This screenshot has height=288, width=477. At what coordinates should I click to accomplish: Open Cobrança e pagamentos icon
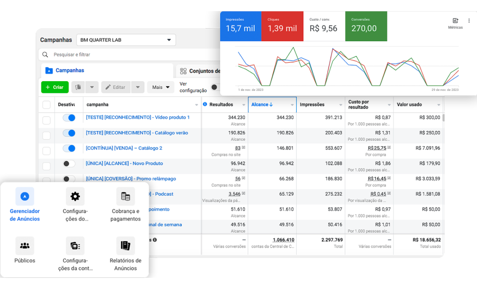[125, 197]
